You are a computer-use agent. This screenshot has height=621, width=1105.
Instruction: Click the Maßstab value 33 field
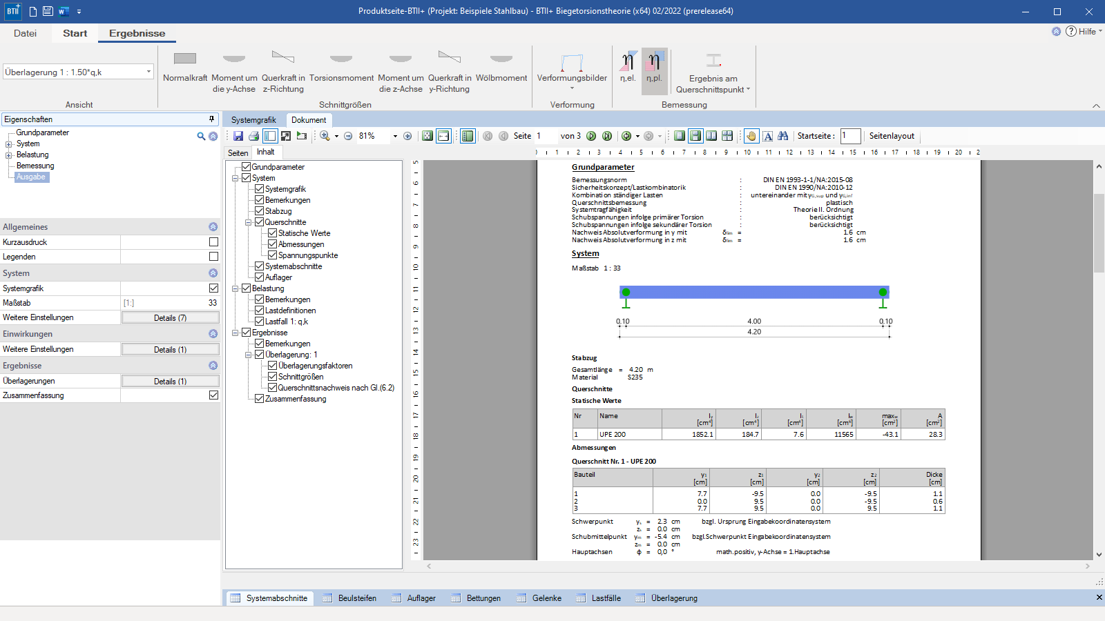[x=170, y=303]
